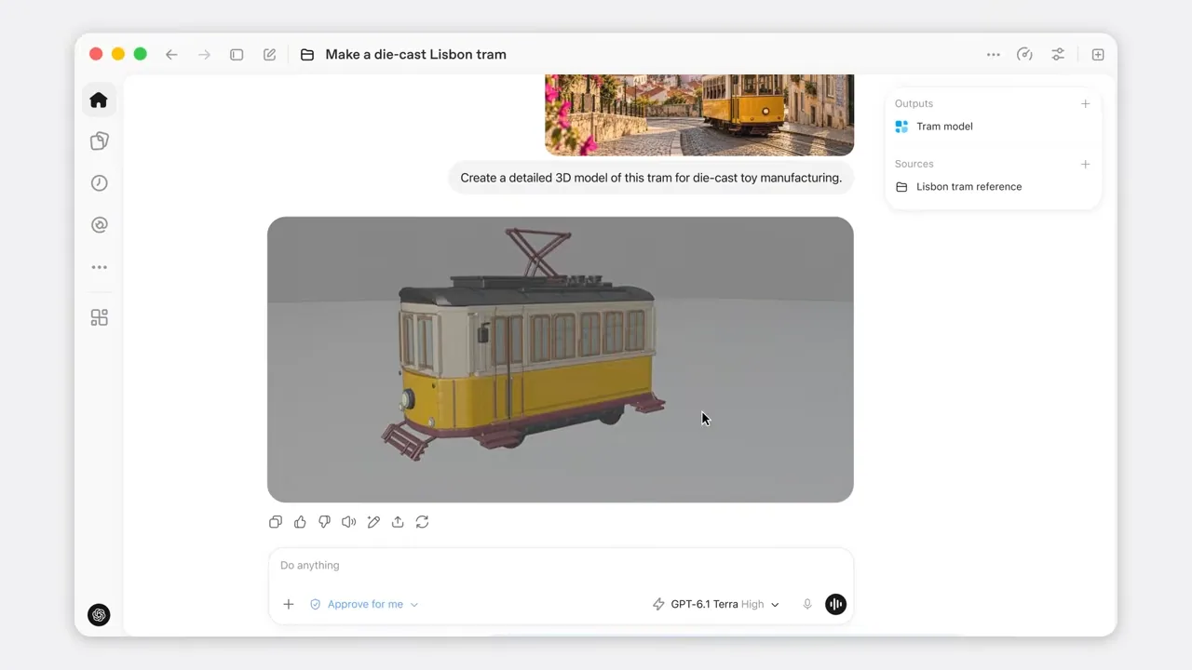Add a new source with plus
Image resolution: width=1192 pixels, height=670 pixels.
pyautogui.click(x=1085, y=164)
